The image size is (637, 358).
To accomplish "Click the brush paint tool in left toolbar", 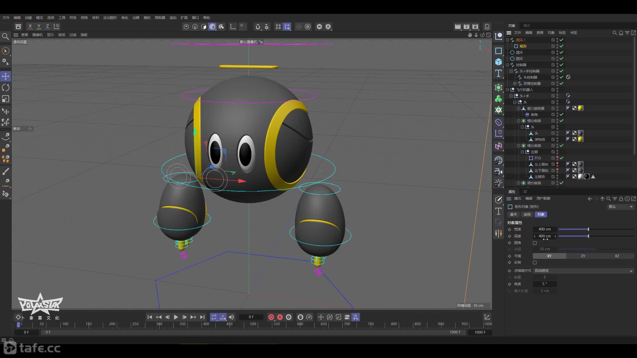I will pyautogui.click(x=6, y=171).
